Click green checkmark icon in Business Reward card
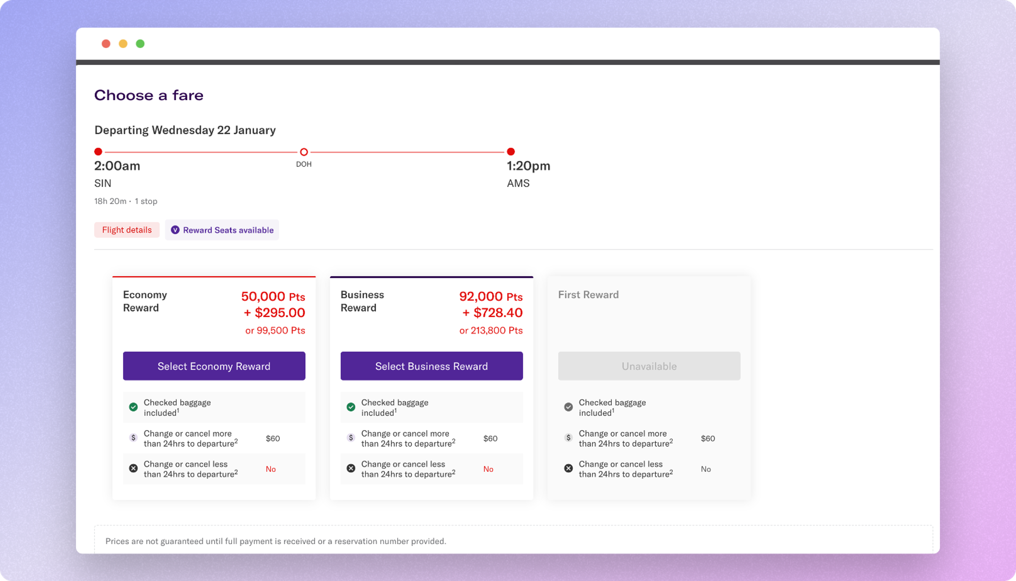1016x581 pixels. [x=351, y=407]
